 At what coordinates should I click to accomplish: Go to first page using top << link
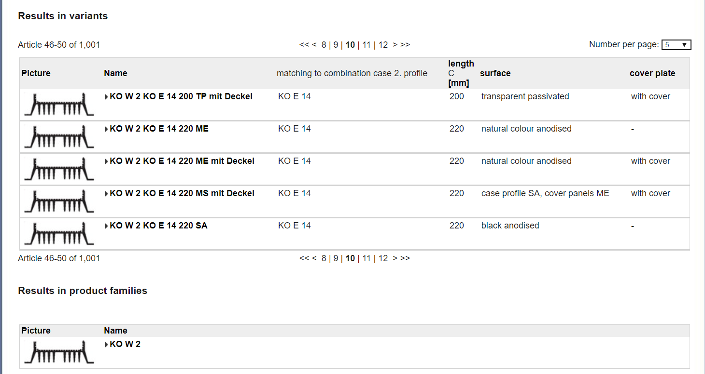[x=304, y=45]
